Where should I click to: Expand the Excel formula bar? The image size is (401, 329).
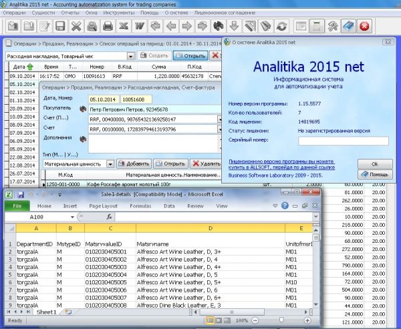point(316,217)
